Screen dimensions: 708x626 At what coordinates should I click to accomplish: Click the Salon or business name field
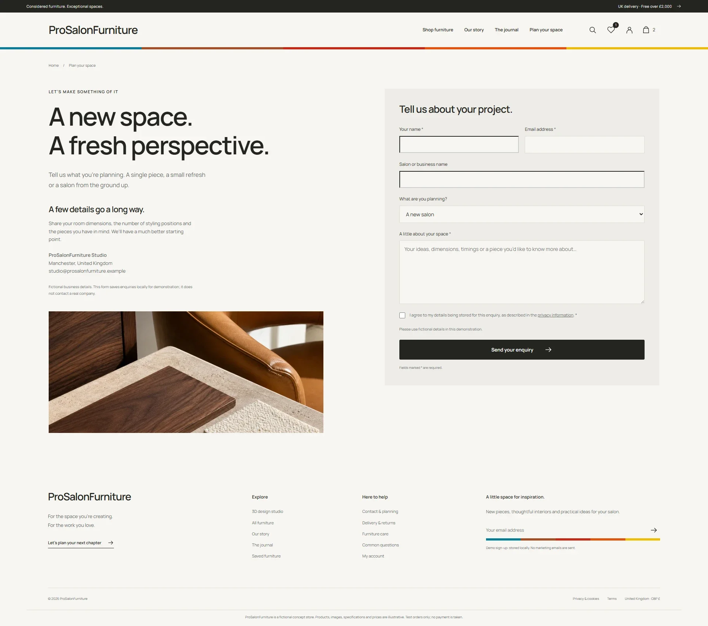pyautogui.click(x=522, y=179)
